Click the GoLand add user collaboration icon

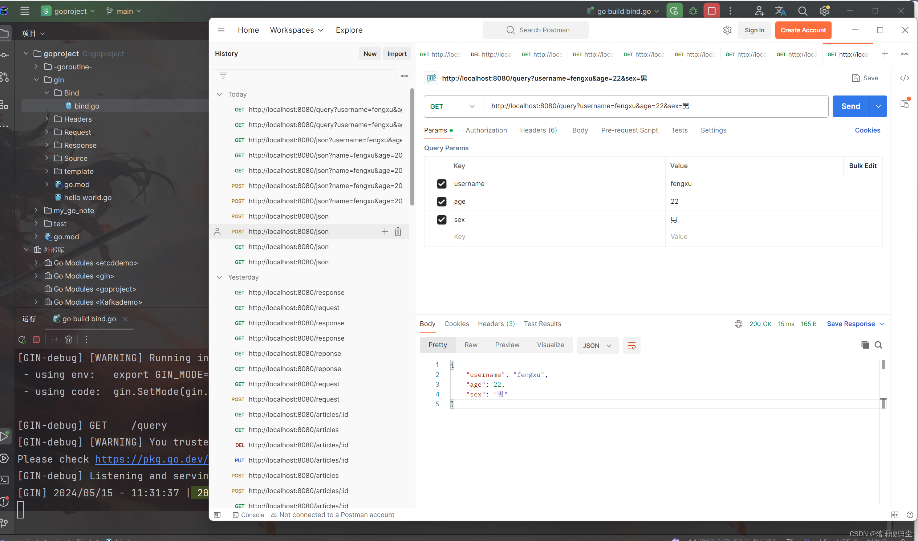759,11
